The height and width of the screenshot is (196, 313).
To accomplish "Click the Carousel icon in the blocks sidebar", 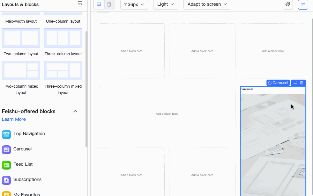I will (6, 149).
